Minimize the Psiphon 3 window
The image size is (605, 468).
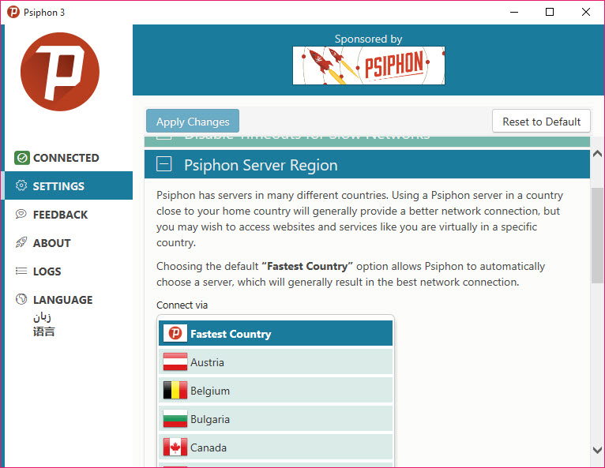(514, 12)
